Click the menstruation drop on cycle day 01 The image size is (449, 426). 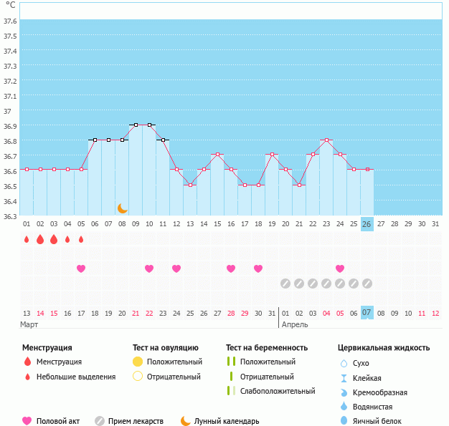click(x=27, y=240)
